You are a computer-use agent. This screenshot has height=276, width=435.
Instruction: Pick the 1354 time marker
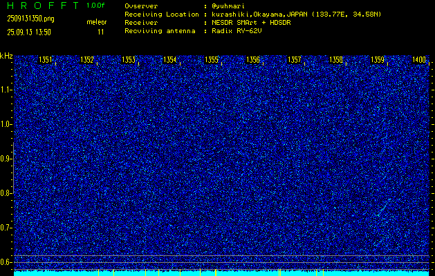[170, 60]
